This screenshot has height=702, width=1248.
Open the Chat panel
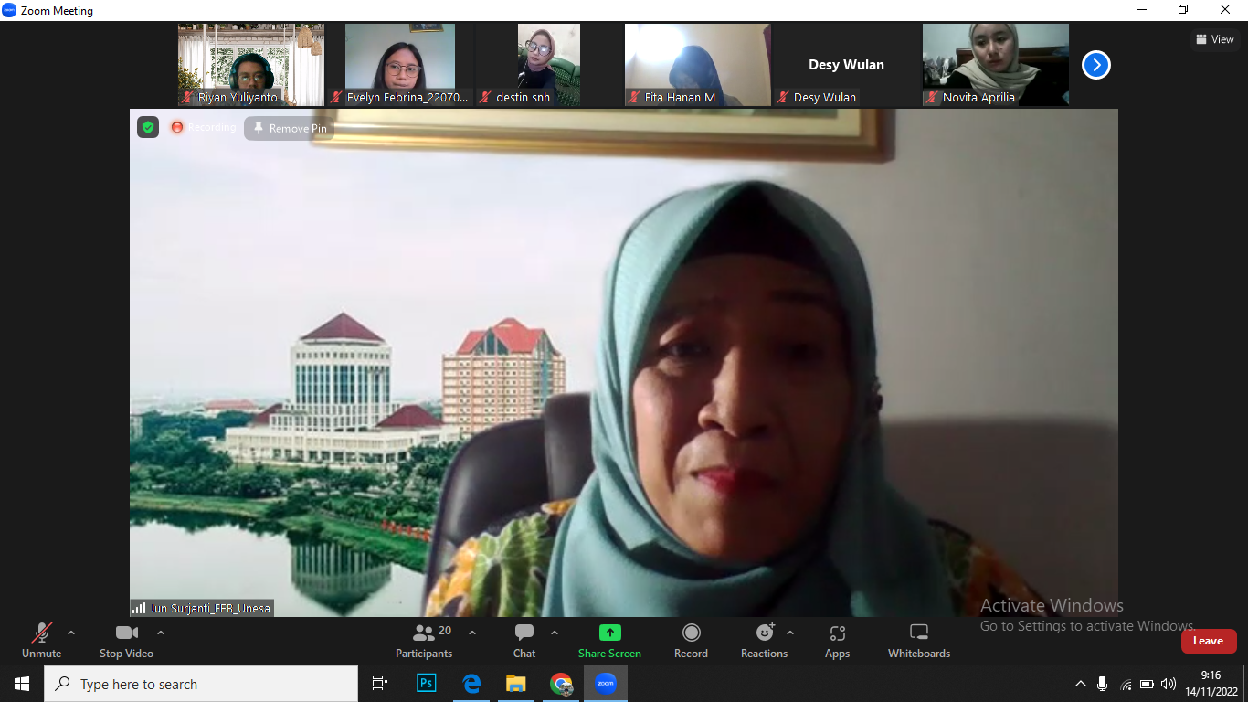[x=524, y=640]
